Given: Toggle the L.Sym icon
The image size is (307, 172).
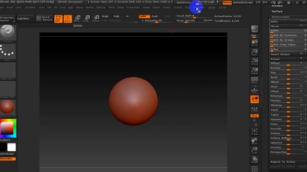Looking at the screenshot, I should tap(255, 109).
